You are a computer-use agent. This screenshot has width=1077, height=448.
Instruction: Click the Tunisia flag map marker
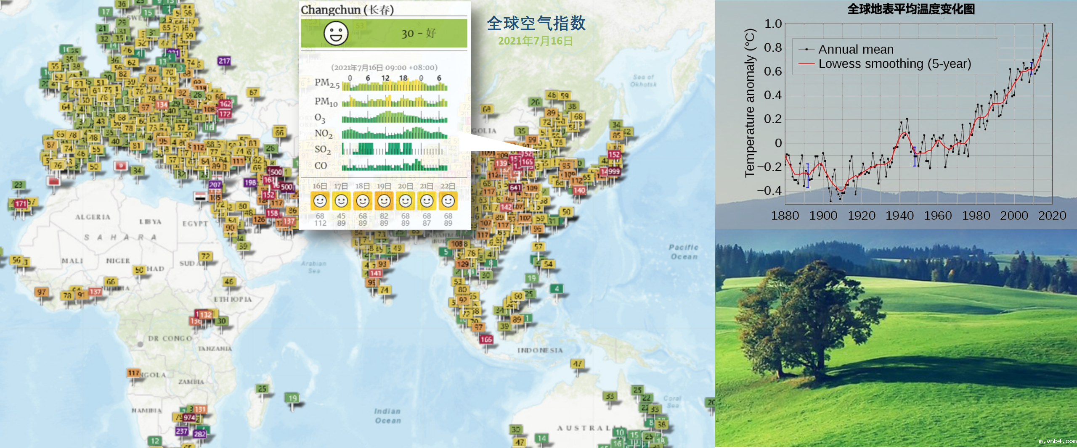point(121,166)
